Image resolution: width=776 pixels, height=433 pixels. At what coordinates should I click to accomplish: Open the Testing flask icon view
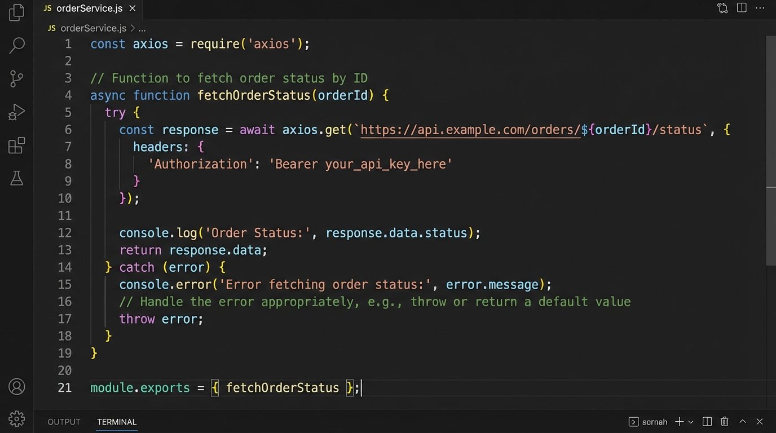point(17,179)
